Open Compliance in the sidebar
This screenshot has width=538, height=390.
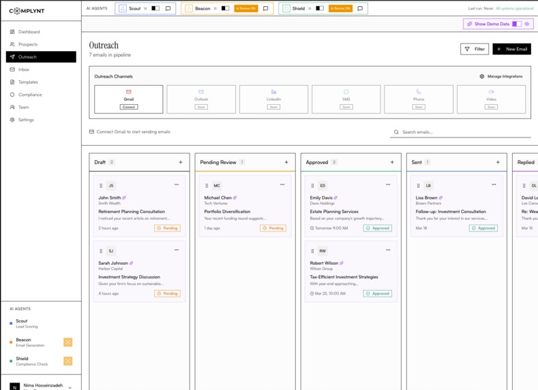tap(41, 95)
